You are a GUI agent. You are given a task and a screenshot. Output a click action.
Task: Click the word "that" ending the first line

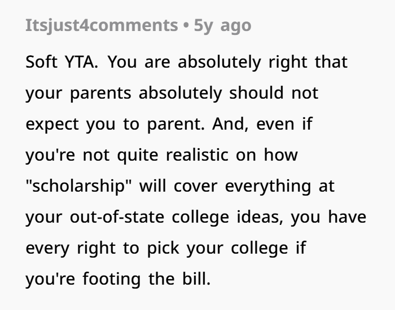[x=331, y=62]
